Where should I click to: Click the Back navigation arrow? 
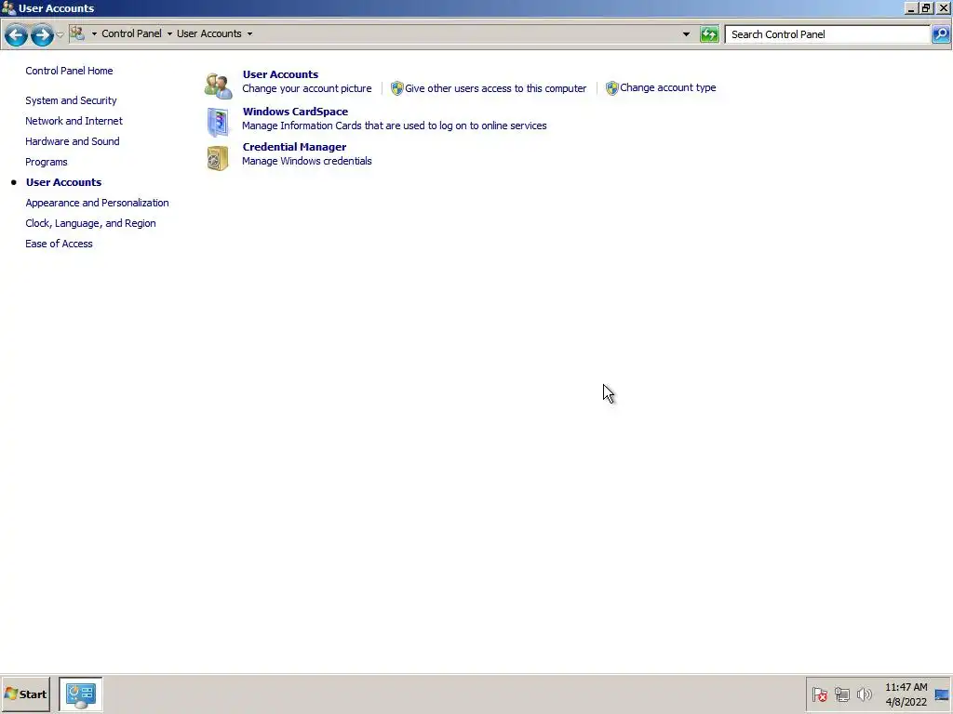pyautogui.click(x=16, y=34)
